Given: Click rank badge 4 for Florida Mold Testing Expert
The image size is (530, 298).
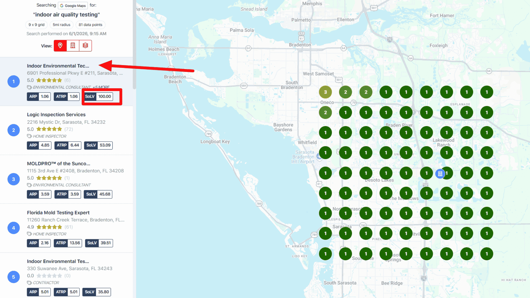Looking at the screenshot, I should click(14, 228).
